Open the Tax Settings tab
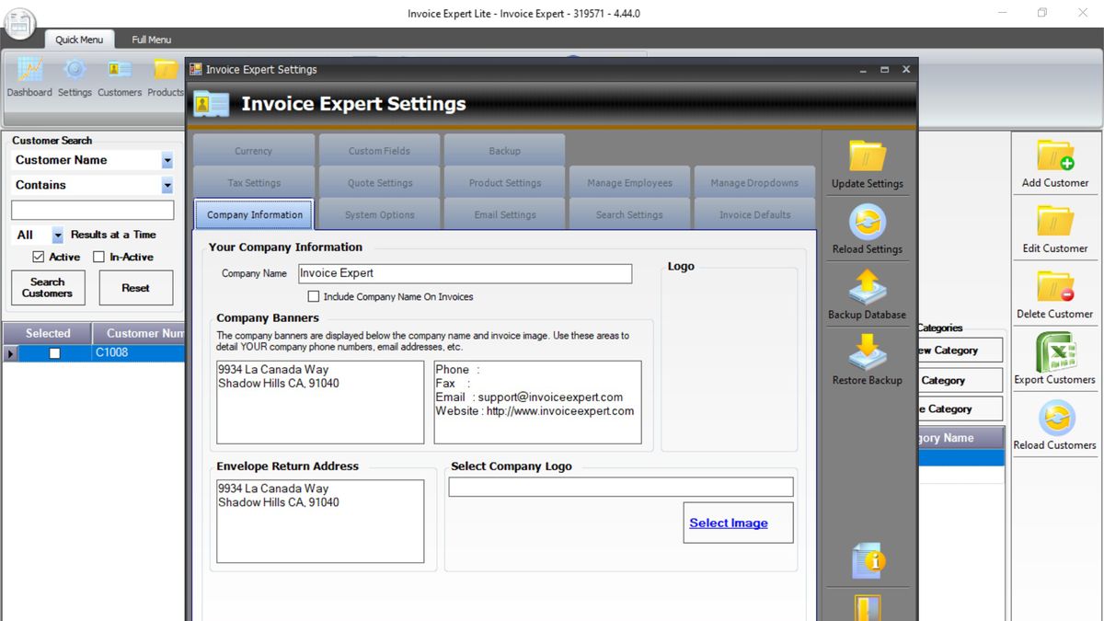The image size is (1104, 621). [253, 182]
